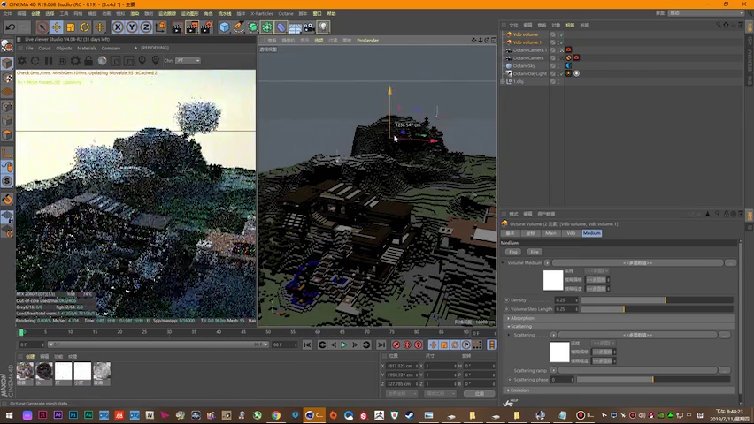
Task: Click the Octane camera tag on OctaneCamera.1
Action: [x=568, y=50]
